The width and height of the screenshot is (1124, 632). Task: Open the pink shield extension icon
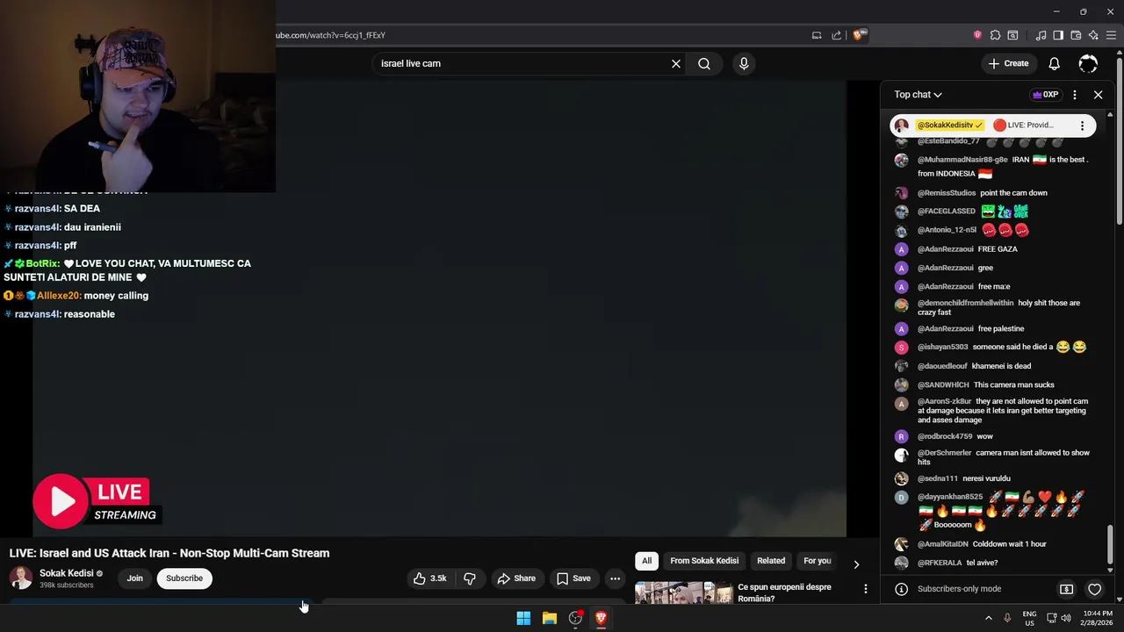[977, 35]
